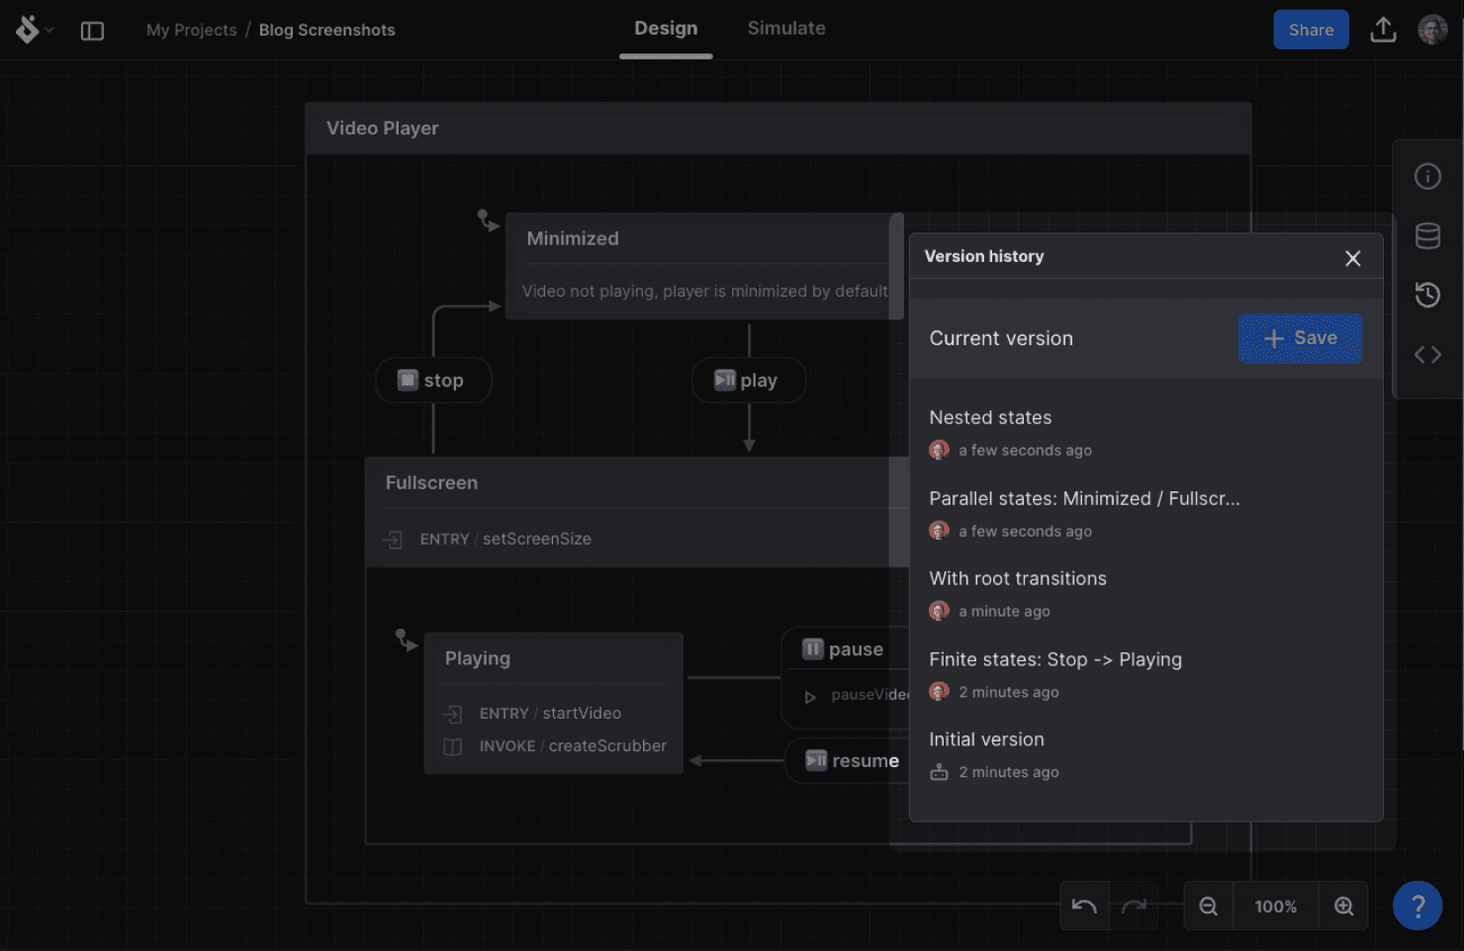Open the code view panel
Viewport: 1464px width, 951px height.
(1427, 354)
